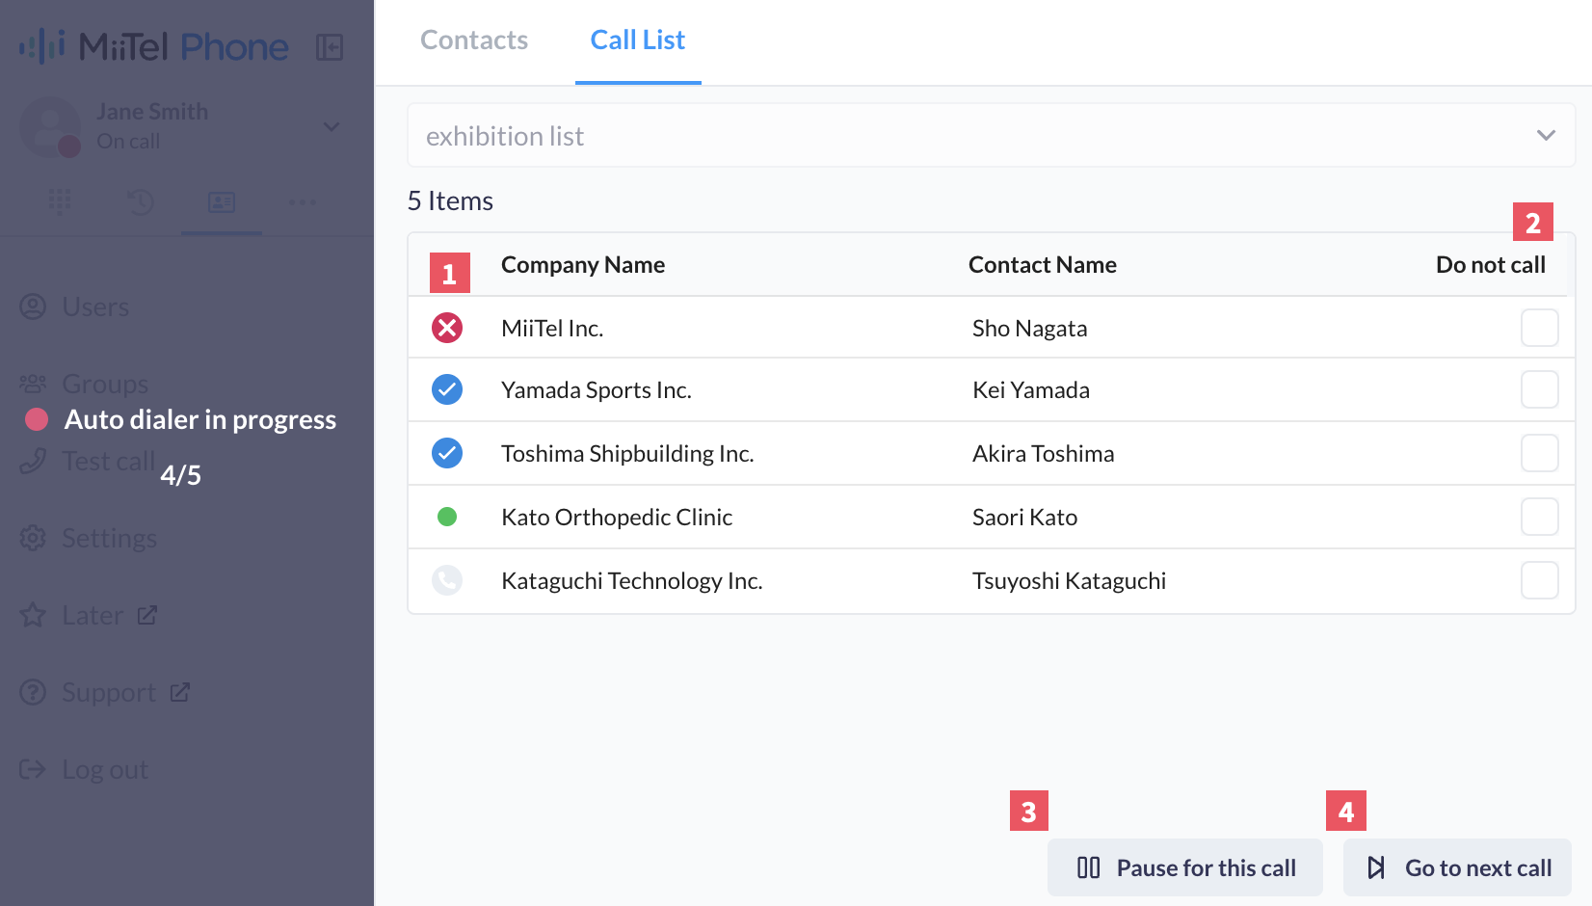Viewport: 1592px width, 906px height.
Task: Click the 4/5 auto dialer progress counter
Action: (180, 475)
